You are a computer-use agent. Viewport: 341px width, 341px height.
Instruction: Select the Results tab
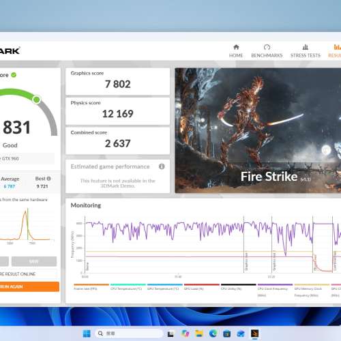click(335, 51)
